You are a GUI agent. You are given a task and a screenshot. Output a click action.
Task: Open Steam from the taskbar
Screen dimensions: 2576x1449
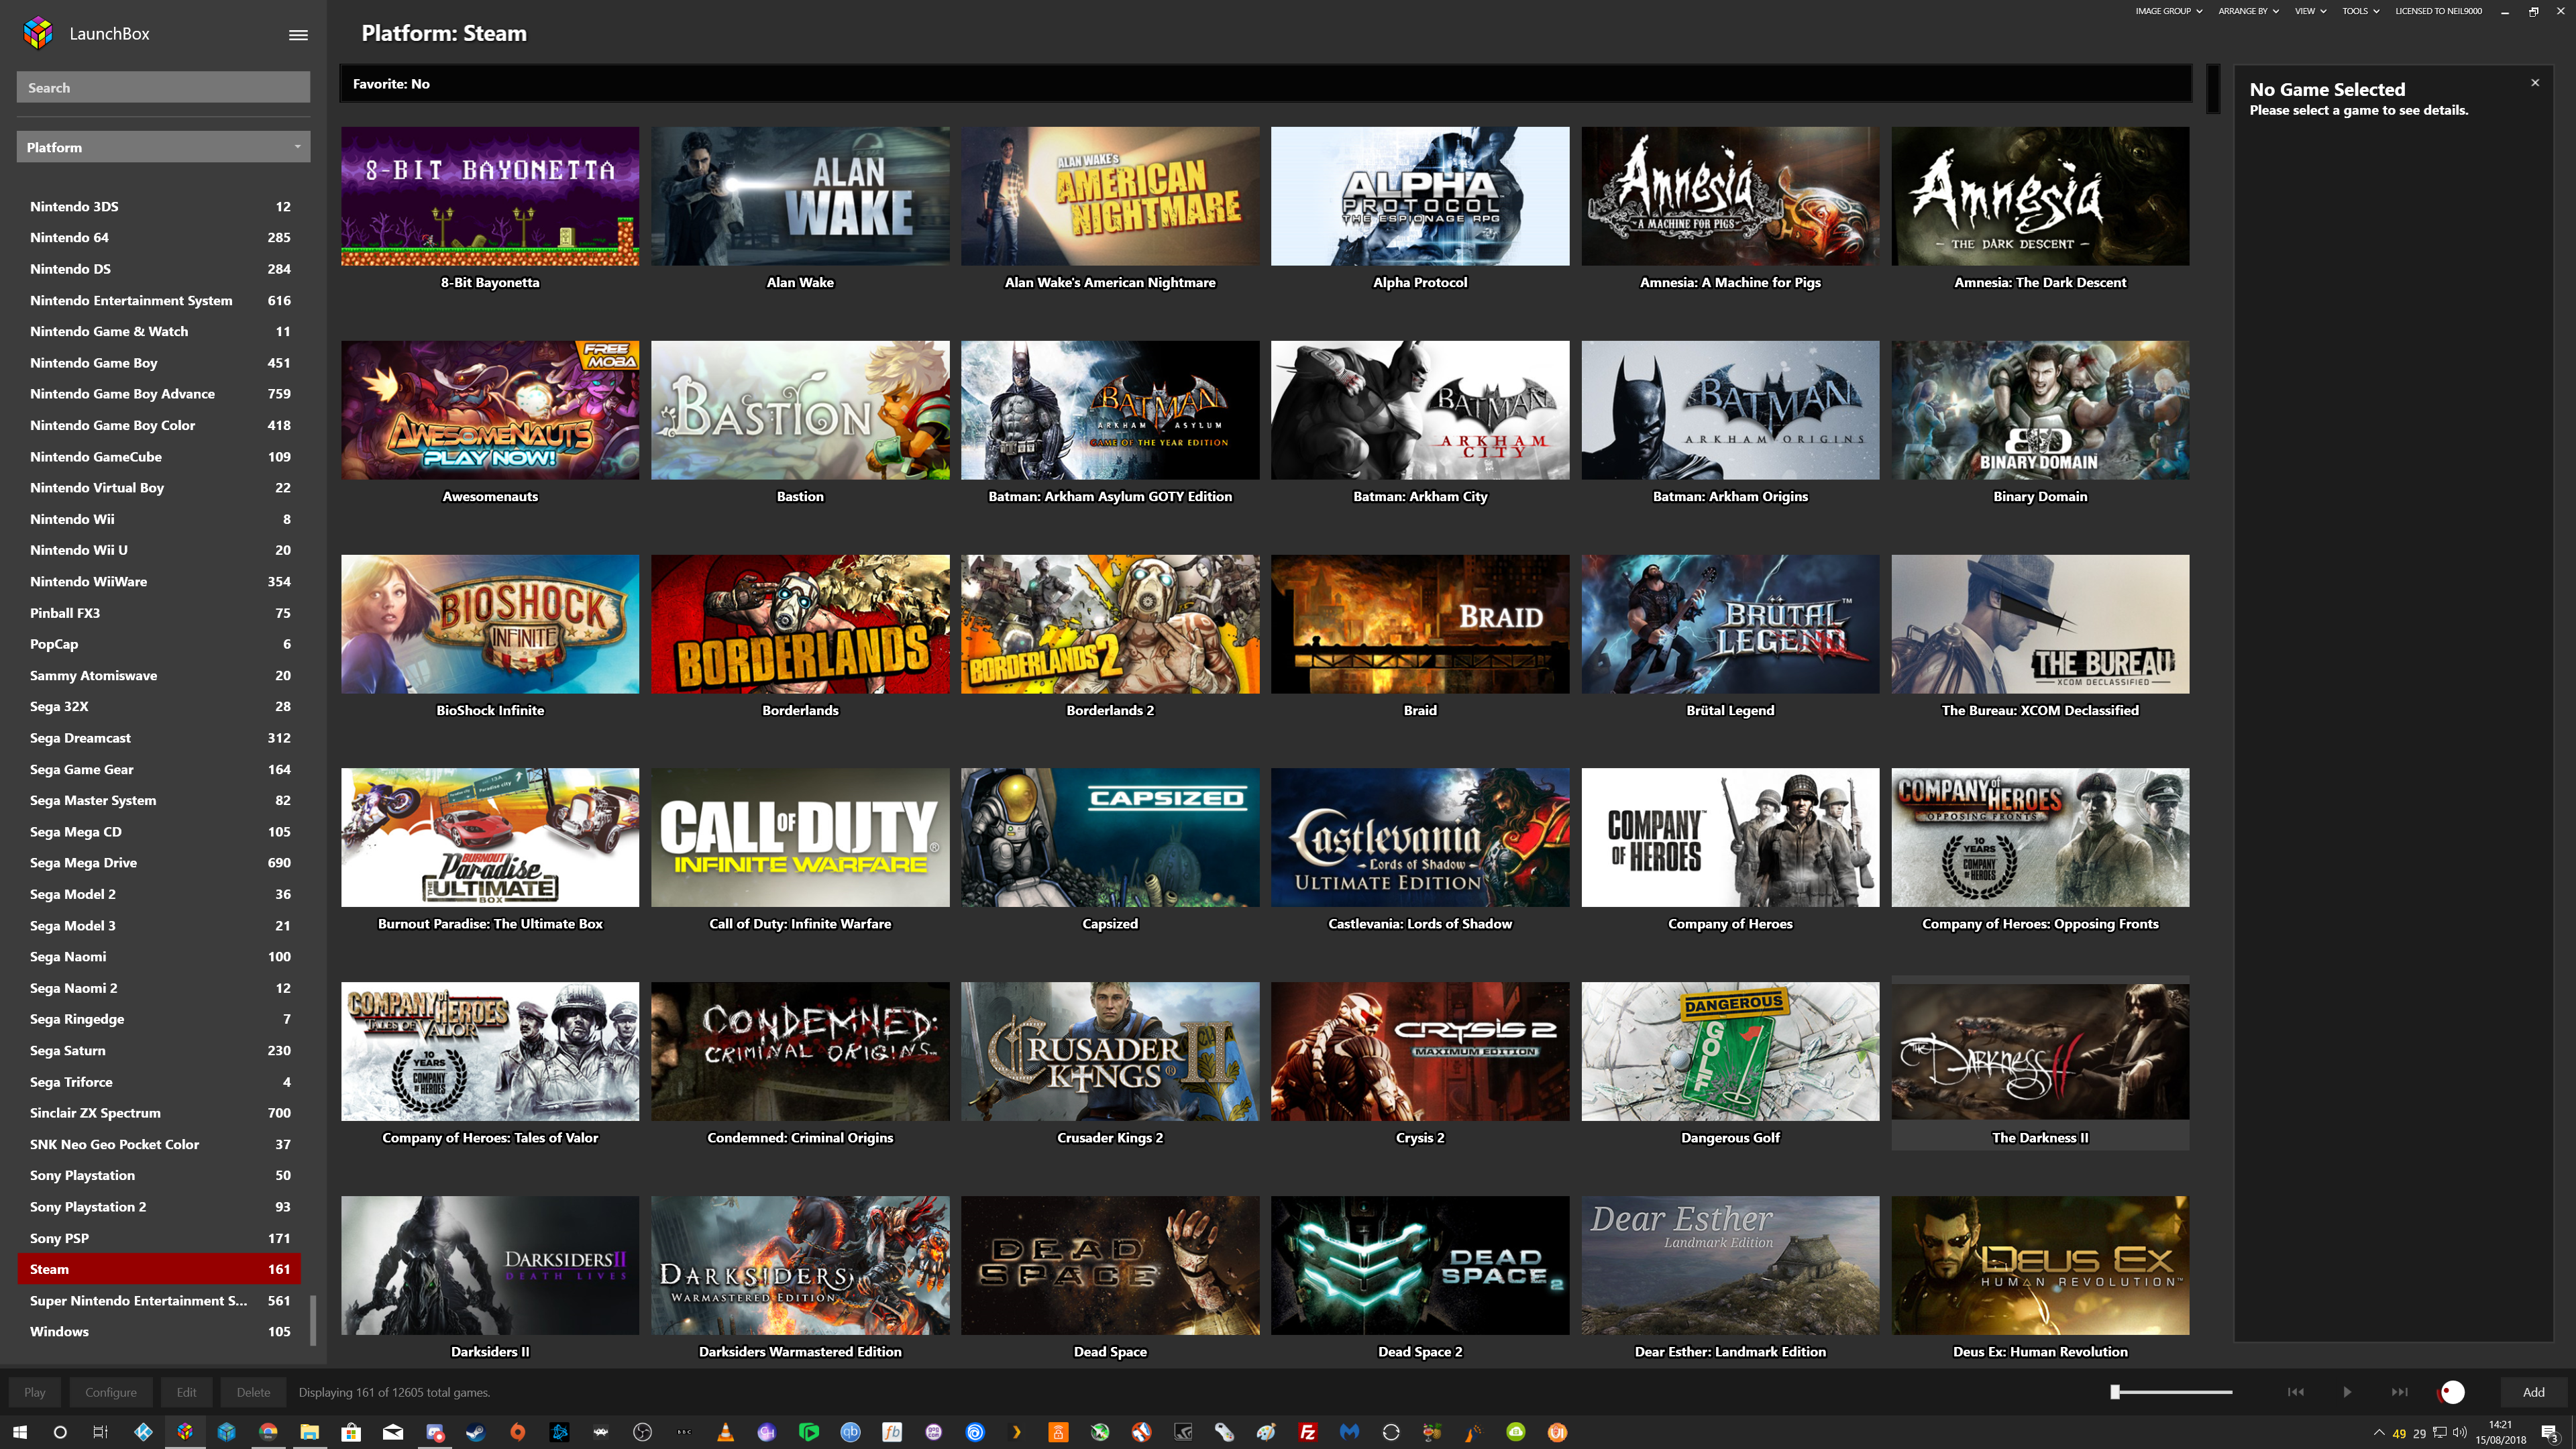click(x=476, y=1432)
